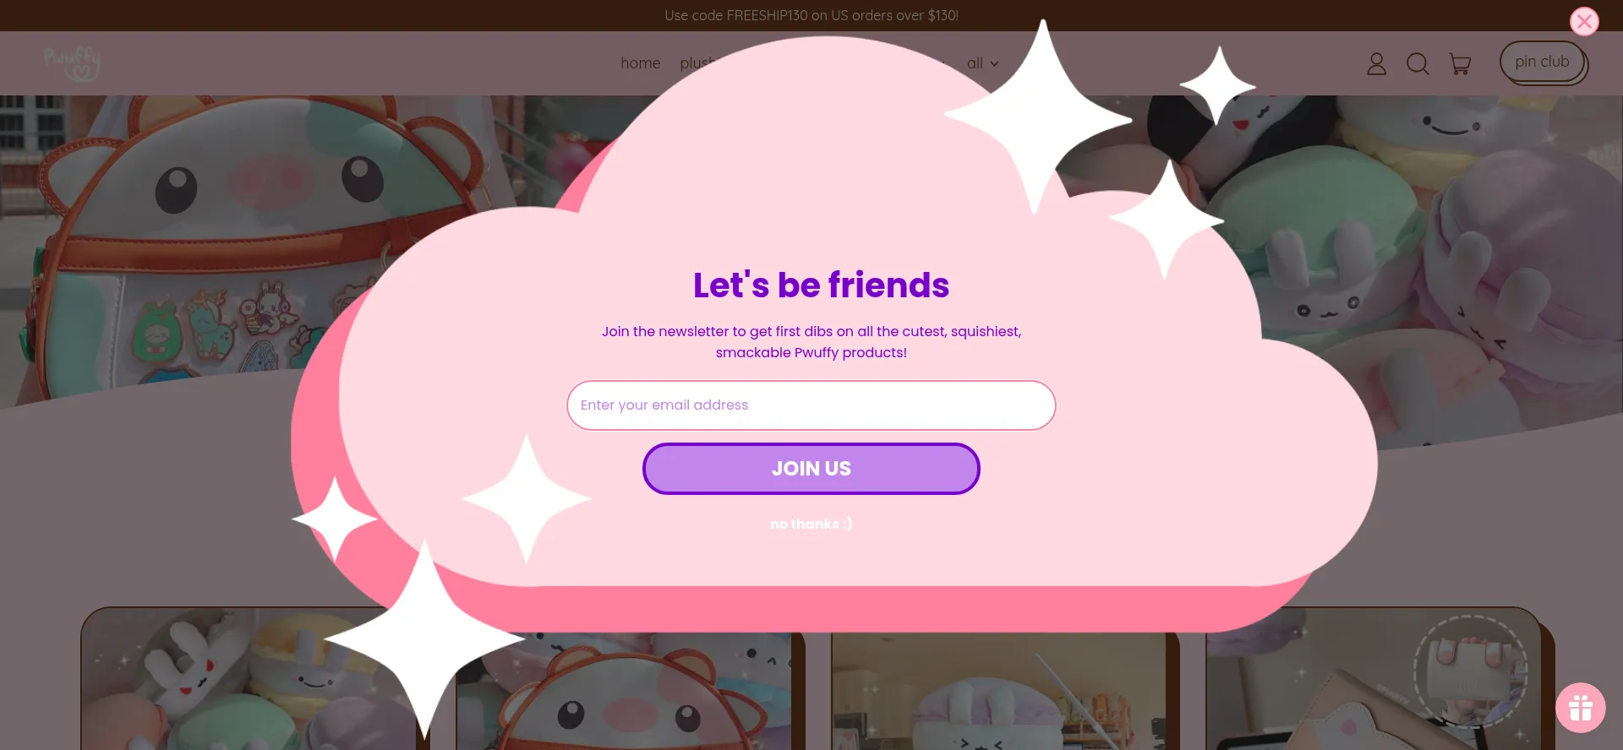Open the plush menu item
Screen dimensions: 1623x750
pos(698,63)
